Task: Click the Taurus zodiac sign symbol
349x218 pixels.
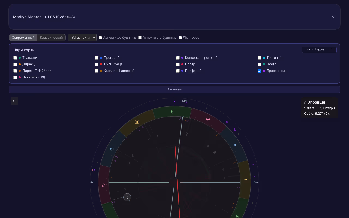Action: (x=172, y=112)
